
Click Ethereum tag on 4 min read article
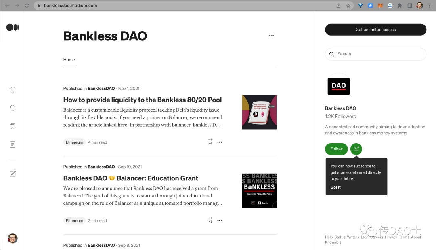pyautogui.click(x=74, y=142)
